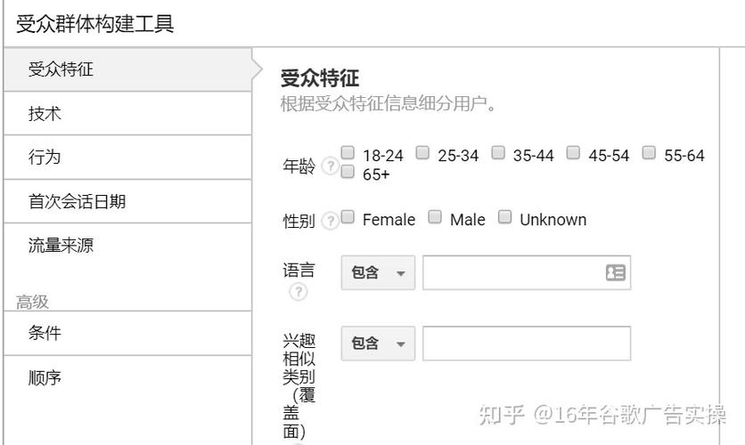745x445 pixels.
Task: Click the 高级 section label
Action: click(32, 302)
